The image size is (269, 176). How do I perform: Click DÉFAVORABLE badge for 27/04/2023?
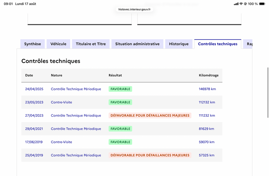[150, 115]
